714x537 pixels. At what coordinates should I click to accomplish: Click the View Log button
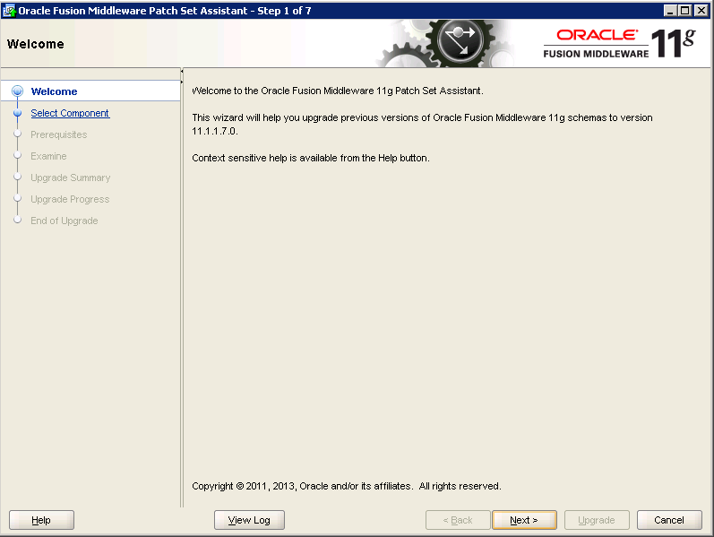249,520
